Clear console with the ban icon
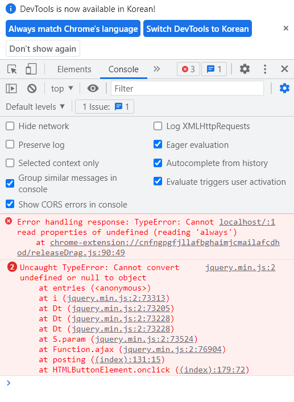The height and width of the screenshot is (402, 294). coord(32,89)
